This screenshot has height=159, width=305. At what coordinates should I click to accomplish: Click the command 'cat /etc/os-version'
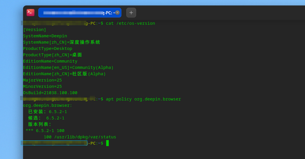coord(130,23)
